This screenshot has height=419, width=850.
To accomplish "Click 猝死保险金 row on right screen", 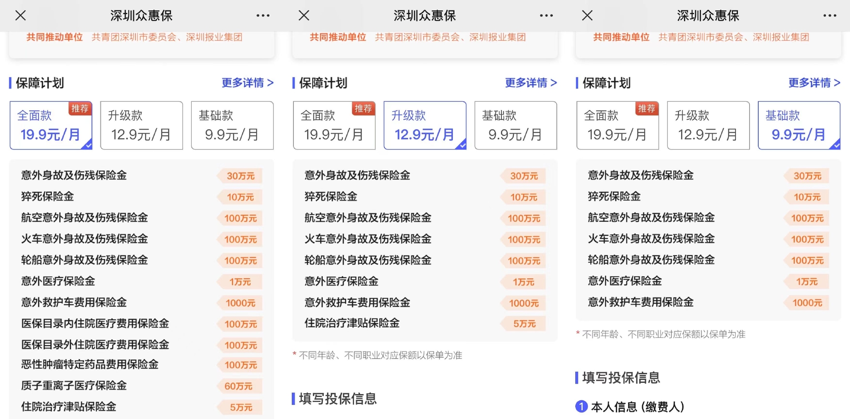I will pyautogui.click(x=708, y=196).
